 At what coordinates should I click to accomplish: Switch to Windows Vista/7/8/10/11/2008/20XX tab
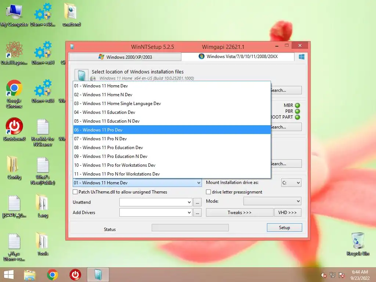(238, 57)
